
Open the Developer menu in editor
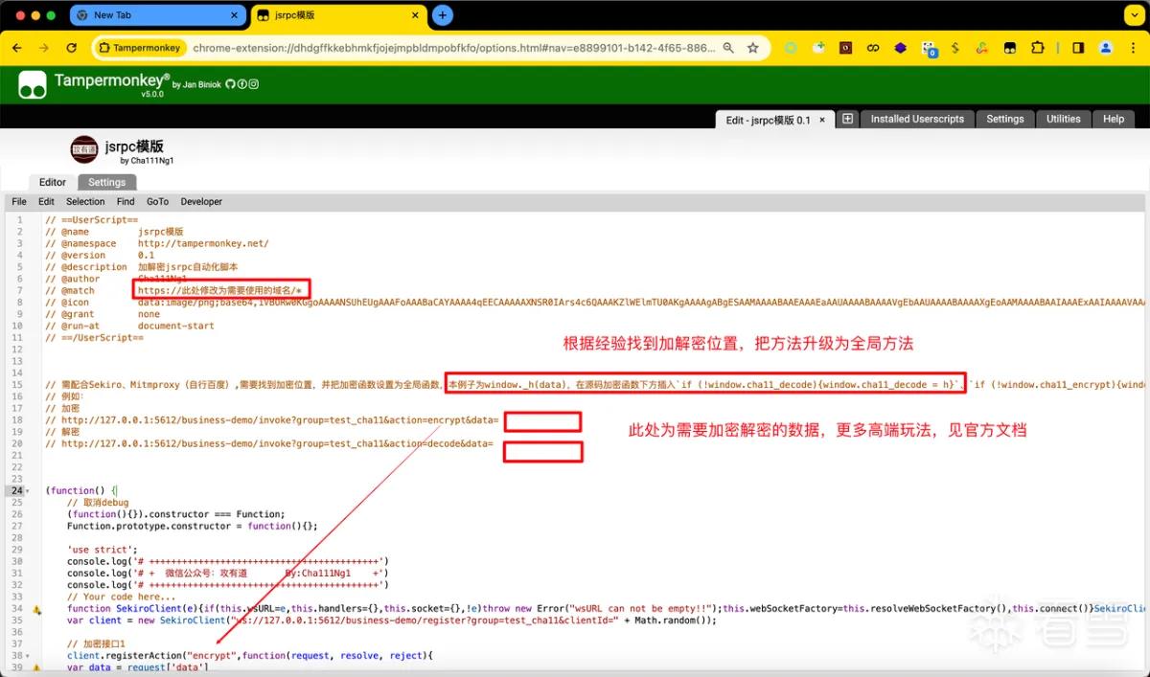[201, 202]
